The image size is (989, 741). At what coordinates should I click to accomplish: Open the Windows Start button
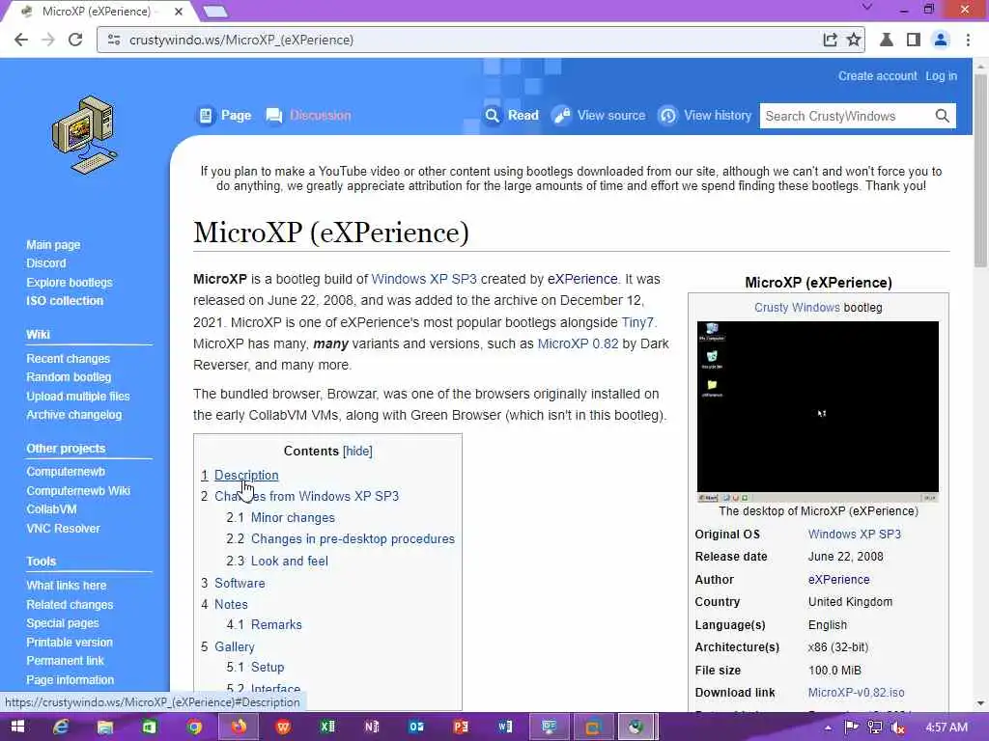(x=17, y=727)
